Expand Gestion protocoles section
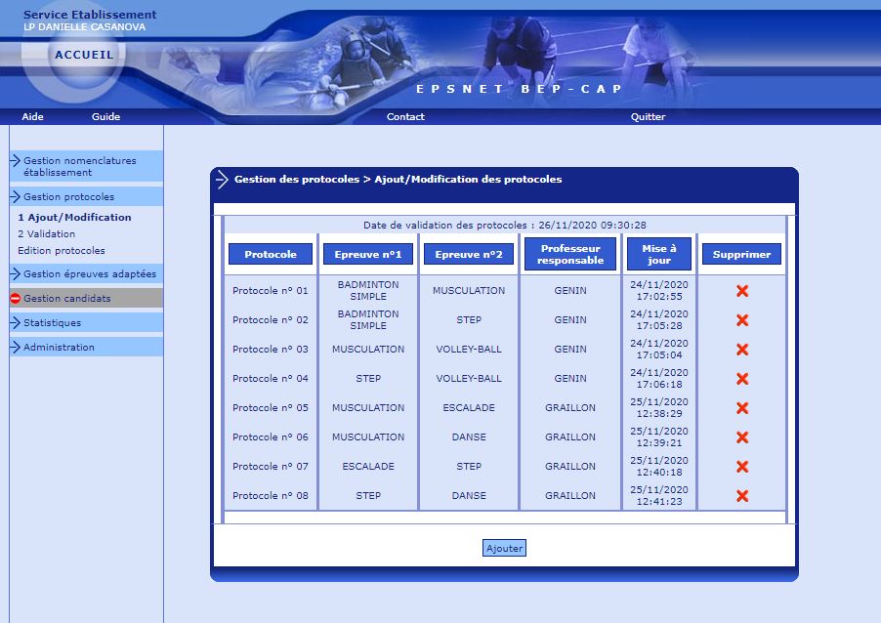The height and width of the screenshot is (623, 881). [87, 196]
